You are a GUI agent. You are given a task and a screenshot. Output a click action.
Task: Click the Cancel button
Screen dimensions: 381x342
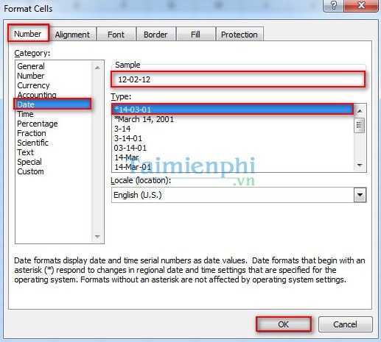pyautogui.click(x=345, y=324)
